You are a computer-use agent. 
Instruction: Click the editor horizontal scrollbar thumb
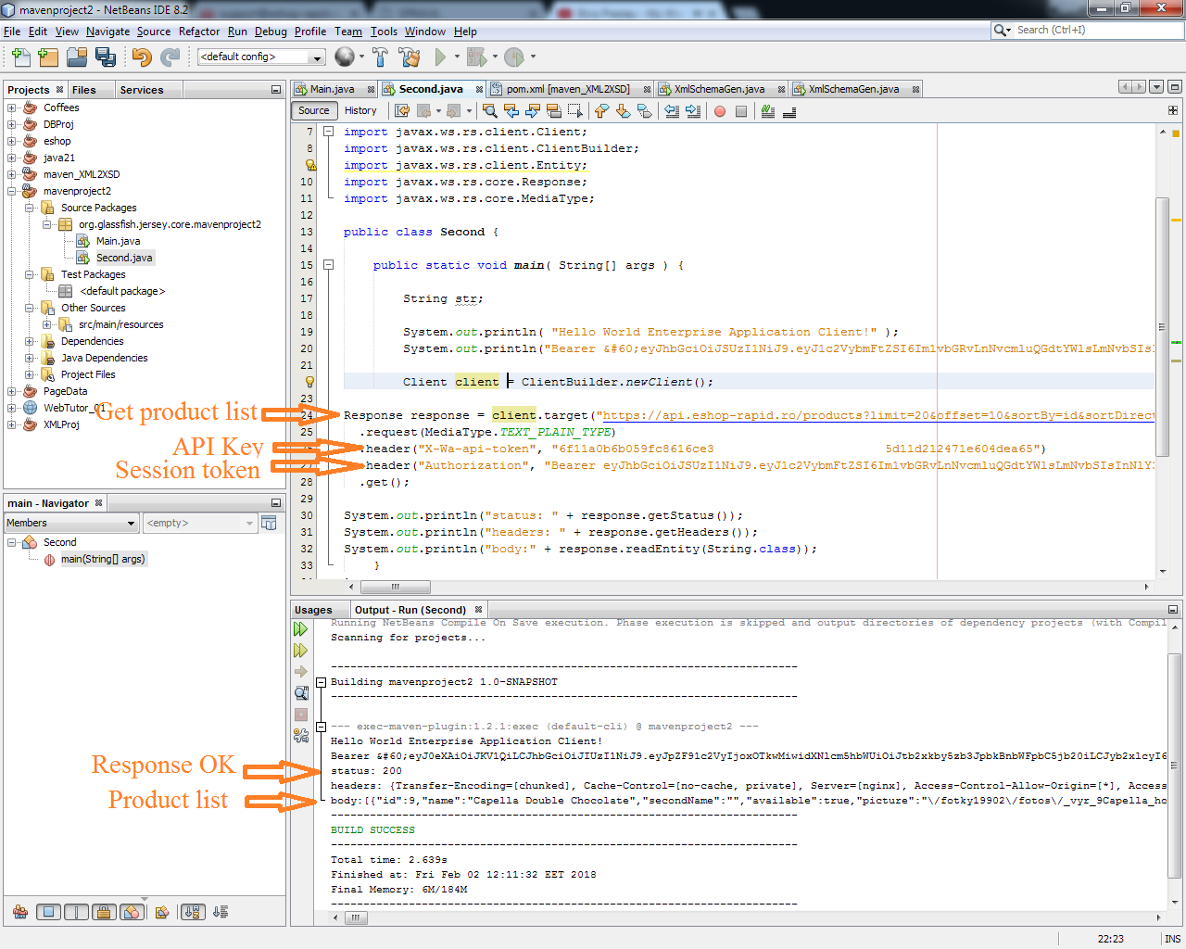tap(396, 588)
